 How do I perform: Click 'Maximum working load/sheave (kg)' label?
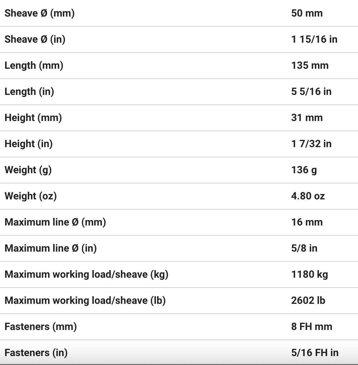coord(86,275)
